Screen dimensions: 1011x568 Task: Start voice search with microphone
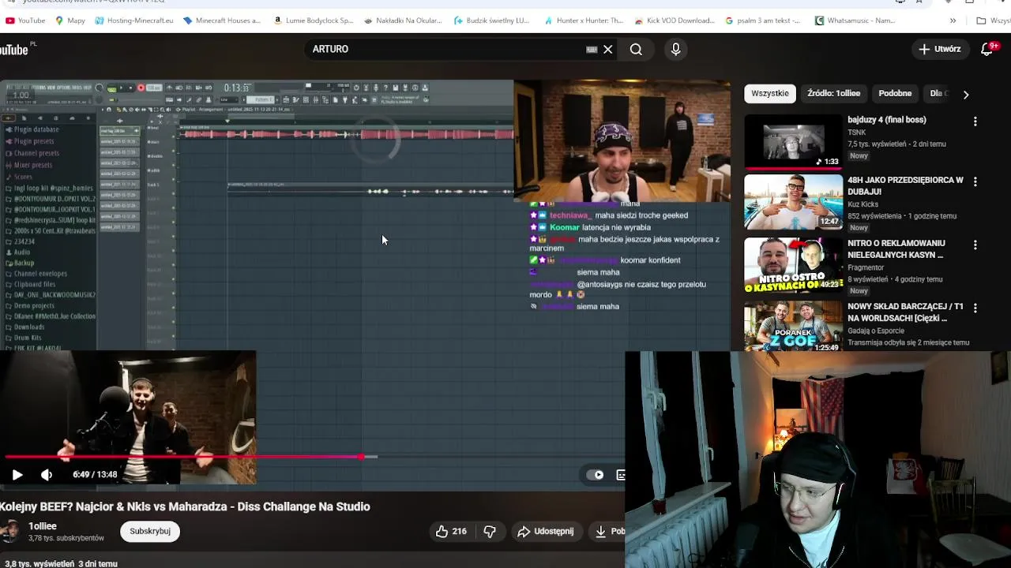pyautogui.click(x=675, y=49)
